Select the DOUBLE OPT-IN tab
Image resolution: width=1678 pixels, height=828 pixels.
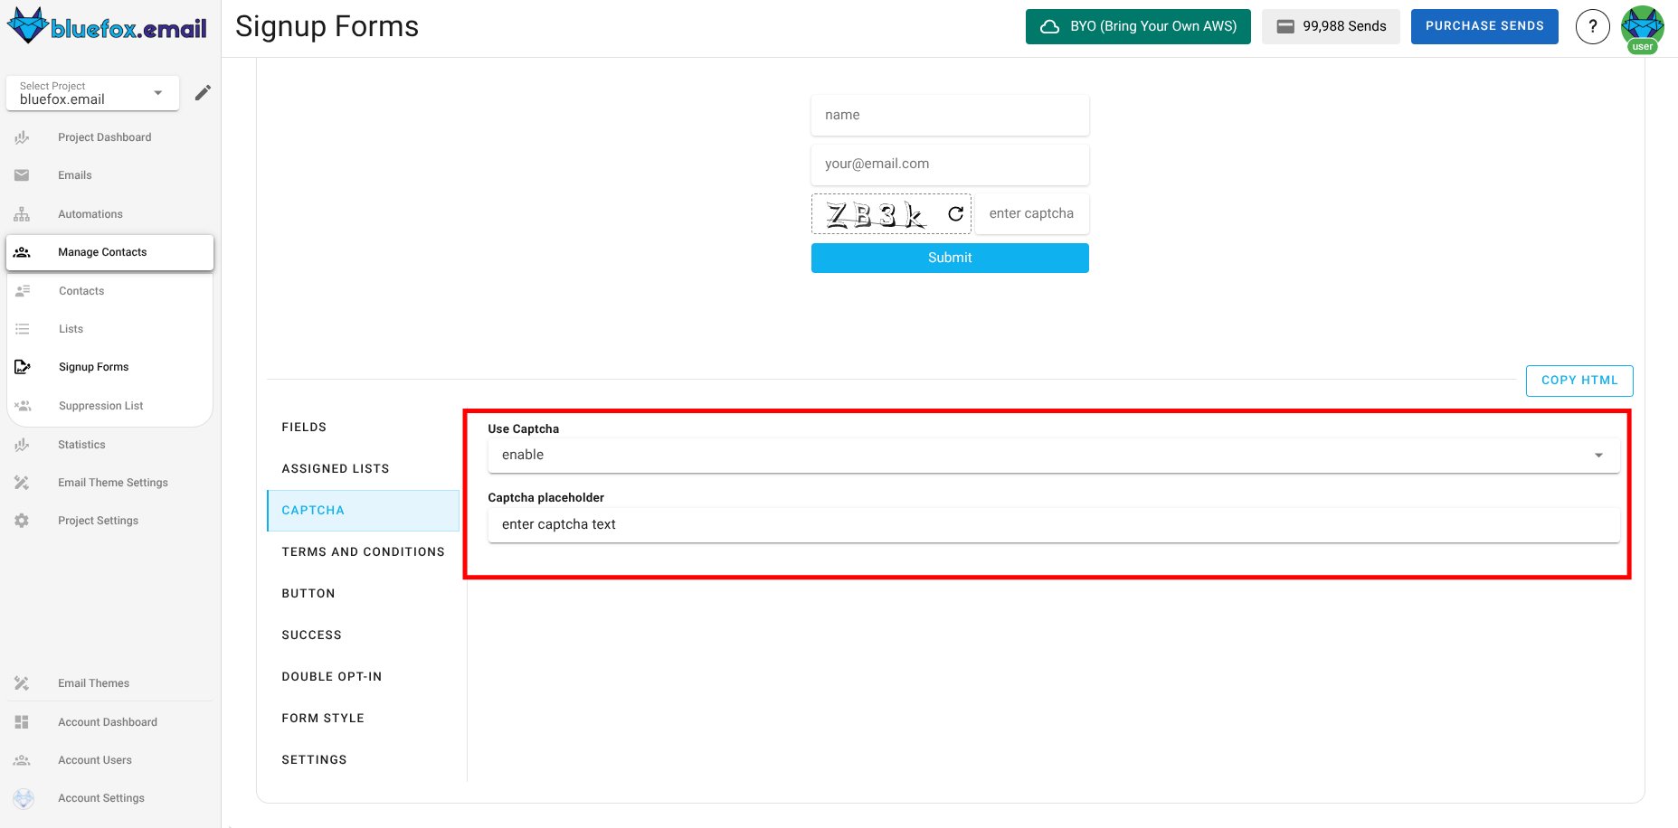[332, 676]
